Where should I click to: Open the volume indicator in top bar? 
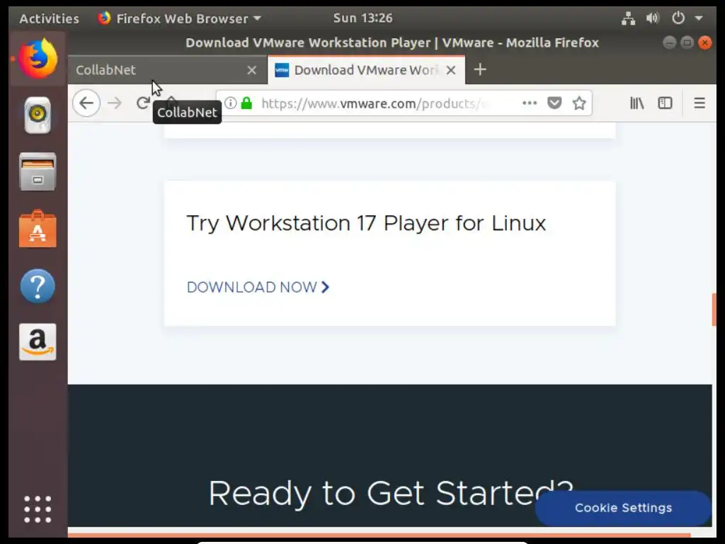pyautogui.click(x=652, y=18)
